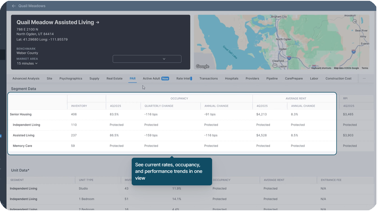Open the empty dropdown in the property card
The height and width of the screenshot is (211, 378).
147,59
